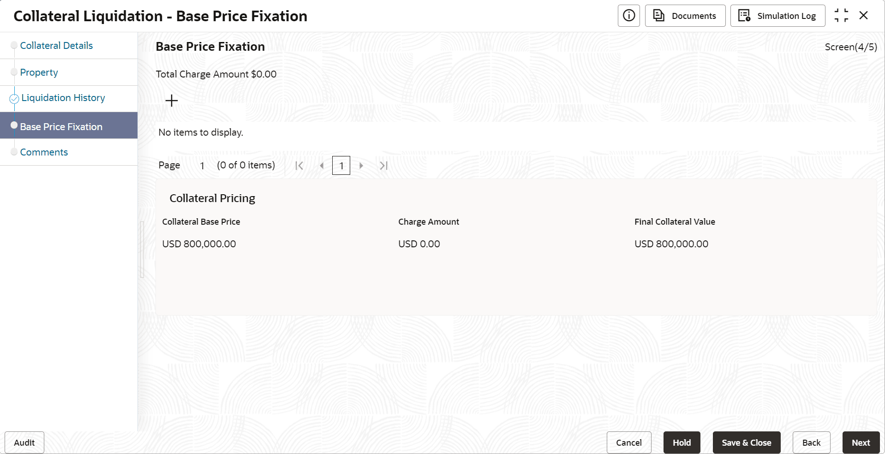885x454 pixels.
Task: Switch to the Property step
Action: (x=39, y=72)
